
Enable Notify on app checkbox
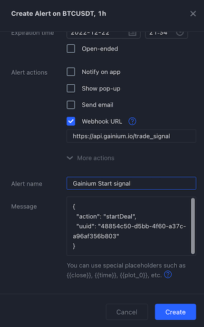[71, 72]
